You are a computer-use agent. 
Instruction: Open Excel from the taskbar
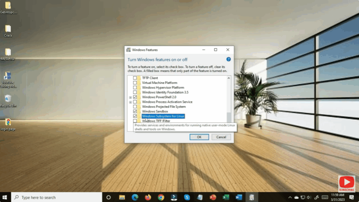click(x=226, y=197)
